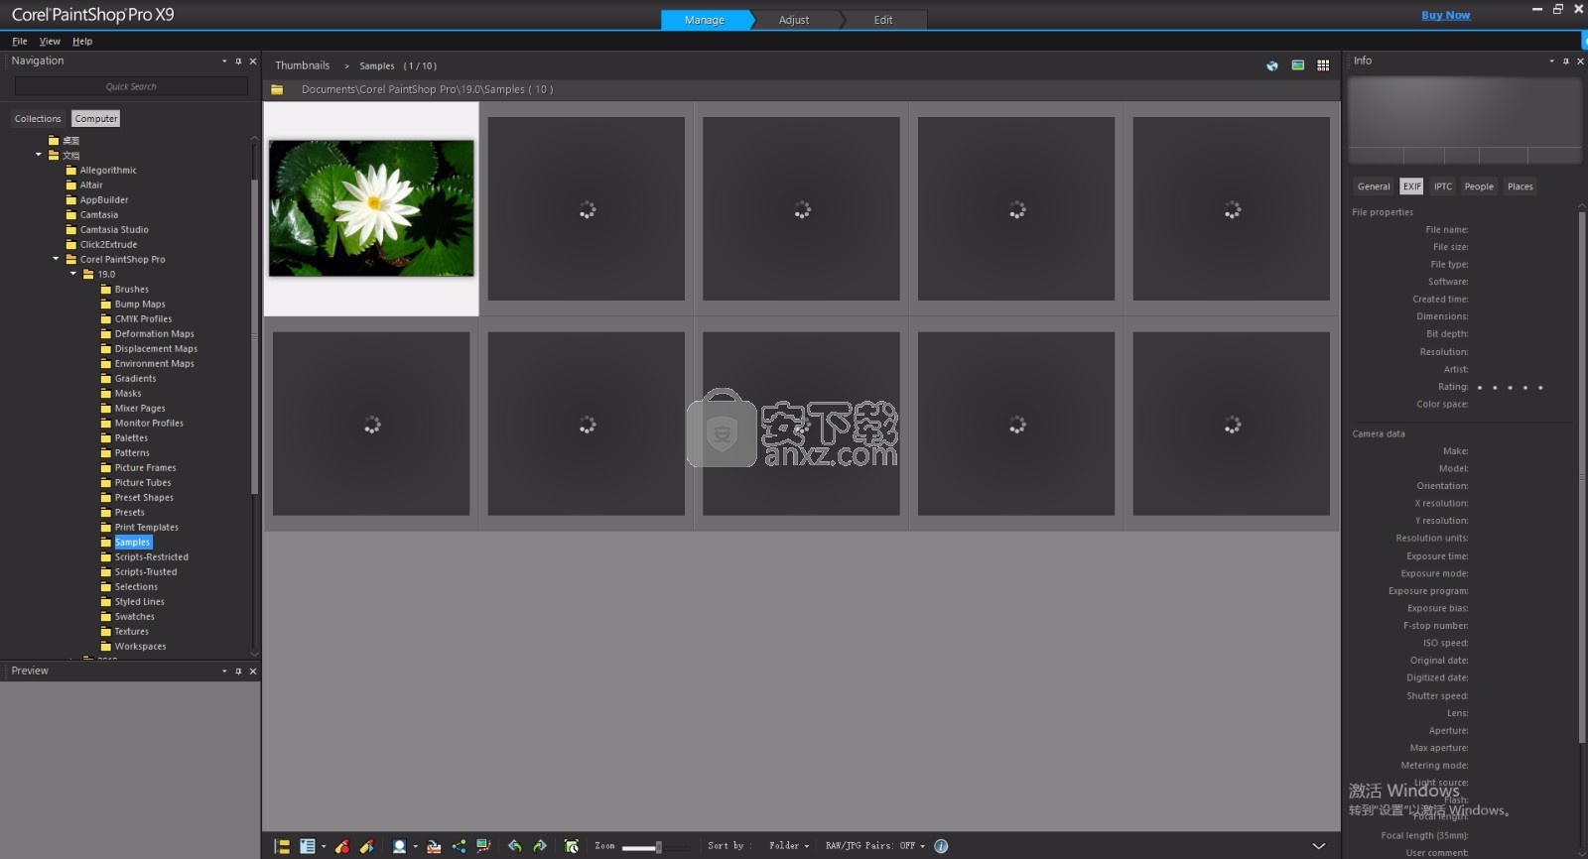1588x859 pixels.
Task: Click the blue info icon in bottom toolbar
Action: [941, 846]
